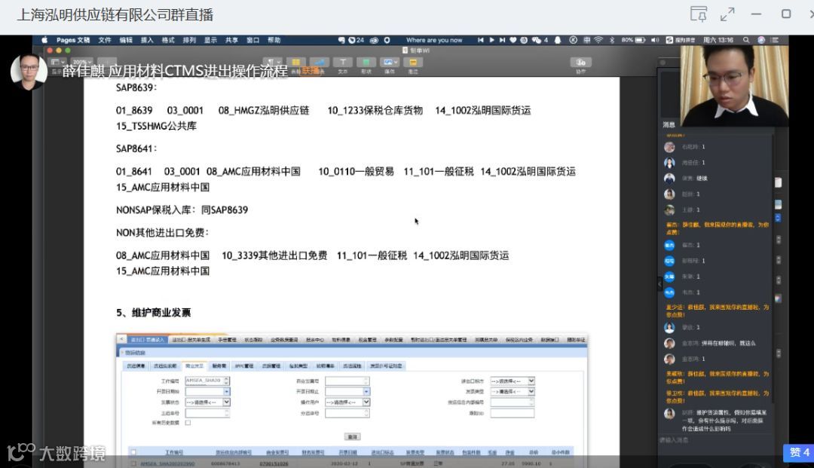
Task: Open the 操作用户 select dropdown
Action: pyautogui.click(x=347, y=402)
